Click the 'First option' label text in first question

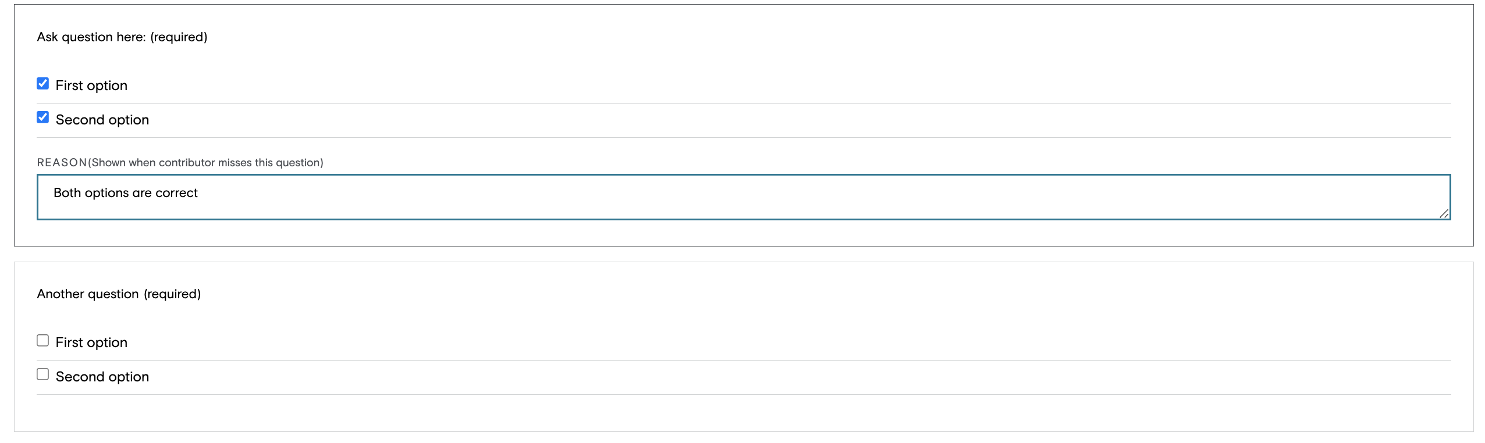pyautogui.click(x=91, y=85)
